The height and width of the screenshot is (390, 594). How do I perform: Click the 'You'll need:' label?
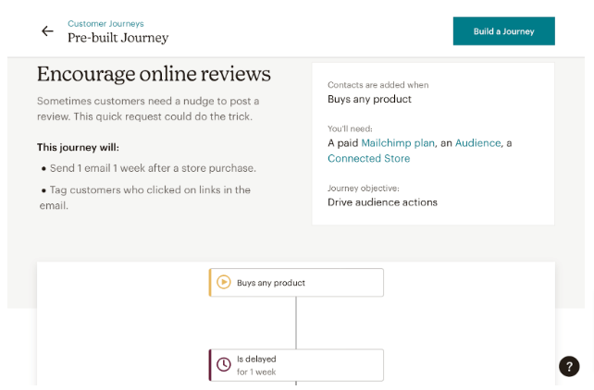pos(350,129)
